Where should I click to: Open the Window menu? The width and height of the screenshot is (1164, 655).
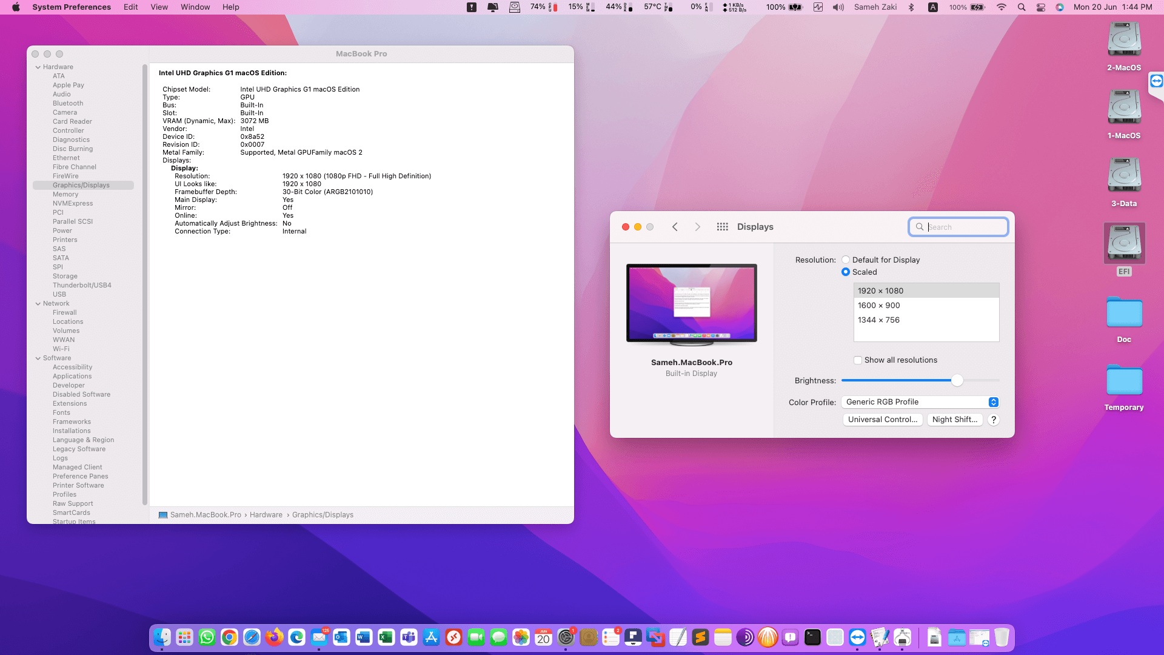pos(195,7)
